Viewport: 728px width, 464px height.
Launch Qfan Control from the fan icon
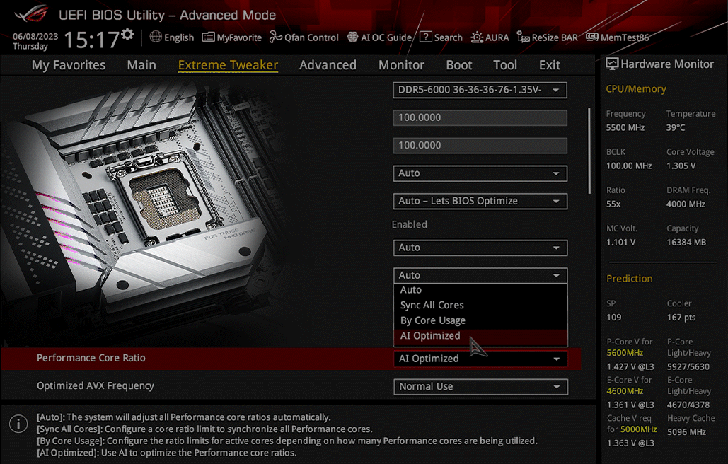coord(276,37)
